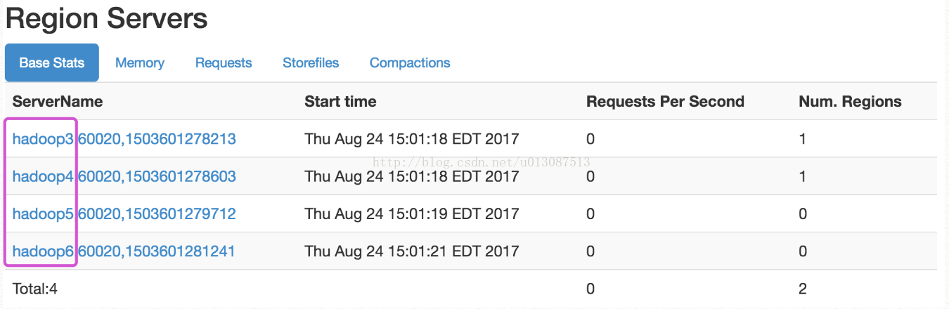Select hadoop3 start time 15:01:18 cell
This screenshot has width=949, height=309.
[x=411, y=139]
